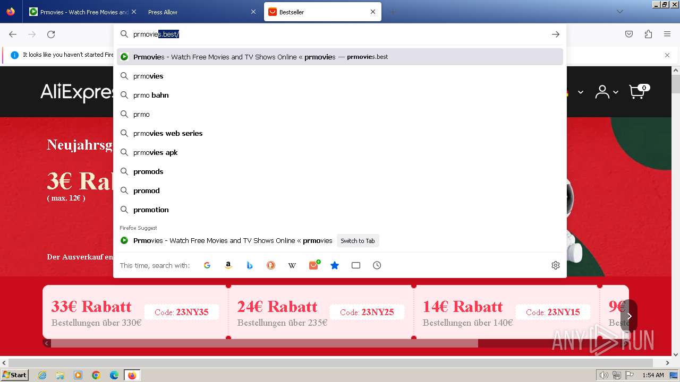Save page to Pocket
This screenshot has height=382, width=680.
[629, 34]
